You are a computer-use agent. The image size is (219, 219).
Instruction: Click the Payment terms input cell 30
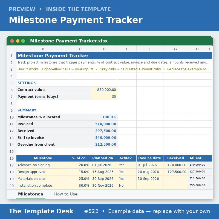pyautogui.click(x=104, y=97)
